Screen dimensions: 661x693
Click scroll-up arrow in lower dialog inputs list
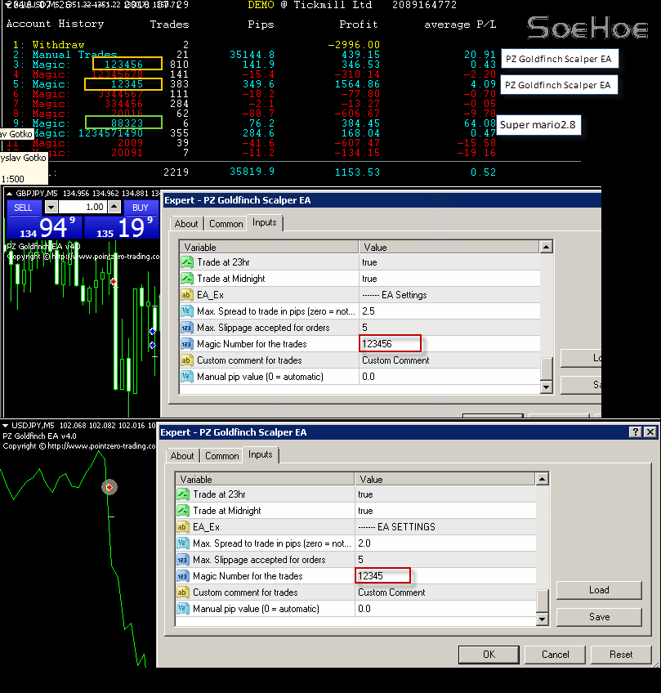(x=543, y=479)
